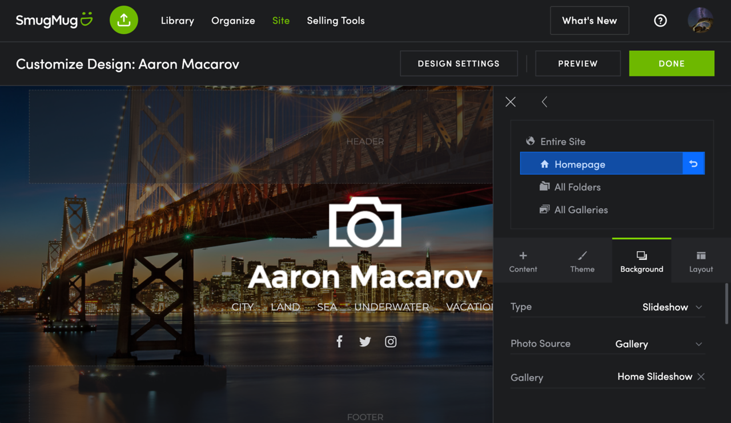Open the Organize menu

(x=233, y=21)
